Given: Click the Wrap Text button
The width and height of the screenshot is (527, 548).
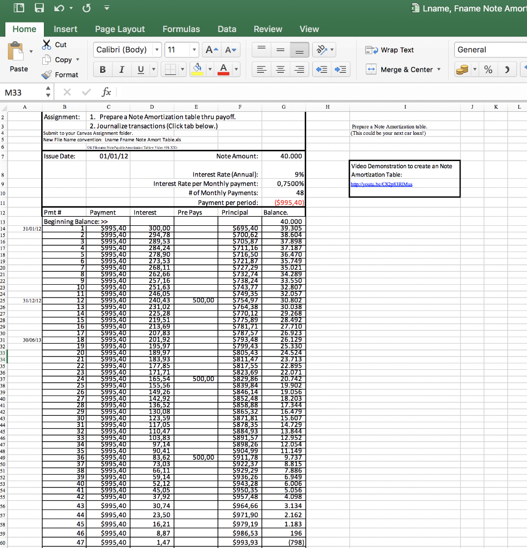Looking at the screenshot, I should coord(389,50).
